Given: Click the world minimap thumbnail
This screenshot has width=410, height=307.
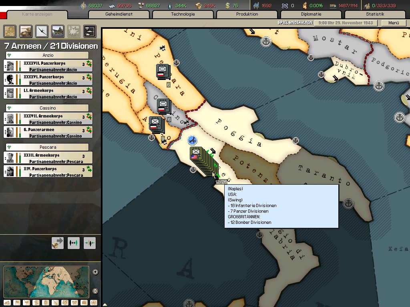Looking at the screenshot, I should [x=46, y=282].
